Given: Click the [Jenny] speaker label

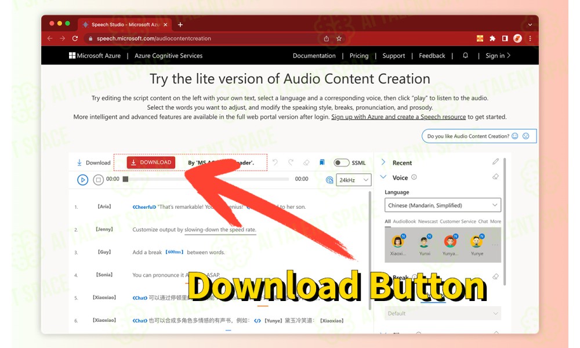Looking at the screenshot, I should click(104, 229).
